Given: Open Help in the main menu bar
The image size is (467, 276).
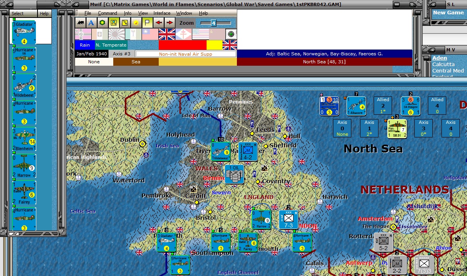Looking at the screenshot, I should [203, 13].
